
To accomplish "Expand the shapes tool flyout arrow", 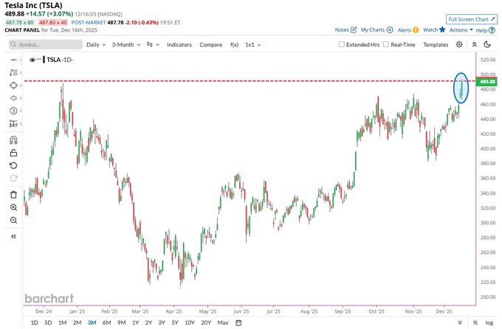I will coord(21,86).
